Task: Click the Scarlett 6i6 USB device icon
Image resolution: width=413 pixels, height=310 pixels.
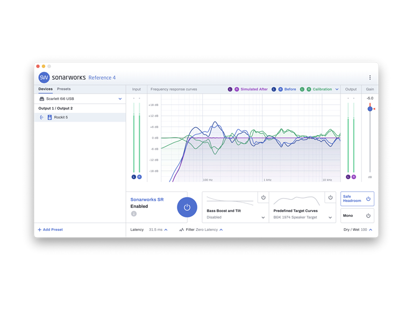Action: pos(42,99)
